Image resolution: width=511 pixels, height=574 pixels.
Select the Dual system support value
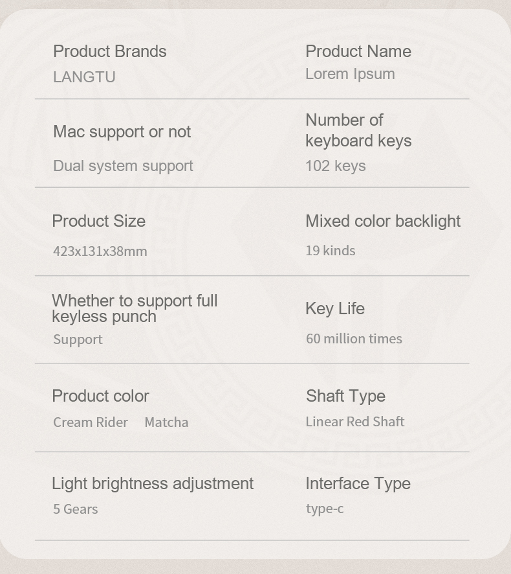point(123,166)
